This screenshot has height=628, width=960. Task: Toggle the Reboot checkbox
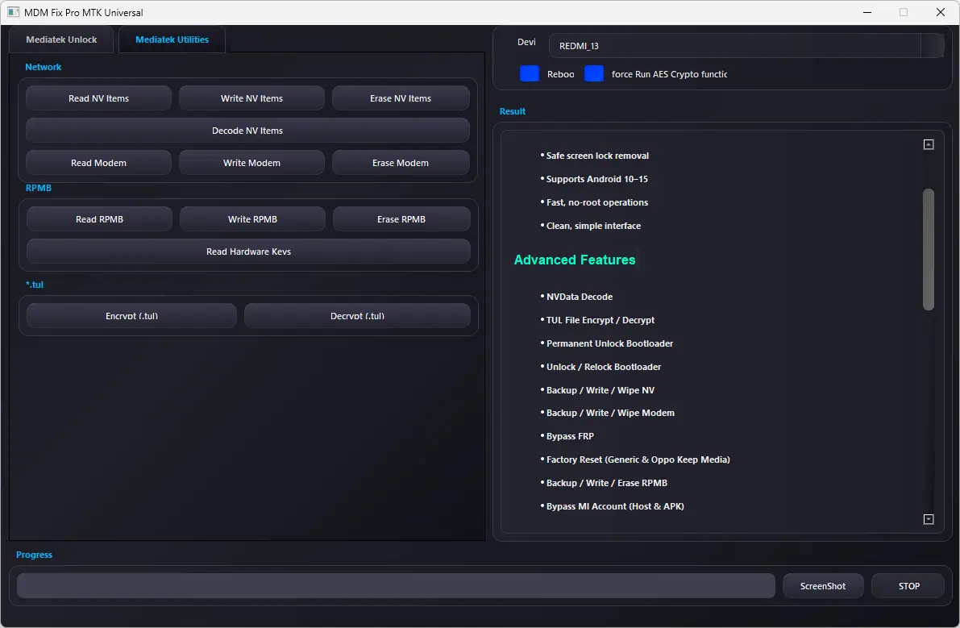point(529,73)
